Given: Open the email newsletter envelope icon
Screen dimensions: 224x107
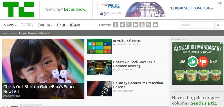Looking at the screenshot, I should 155,25.
